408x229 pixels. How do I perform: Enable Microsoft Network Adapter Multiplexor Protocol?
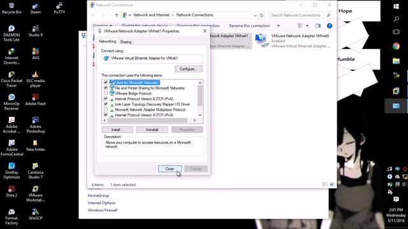coord(106,109)
